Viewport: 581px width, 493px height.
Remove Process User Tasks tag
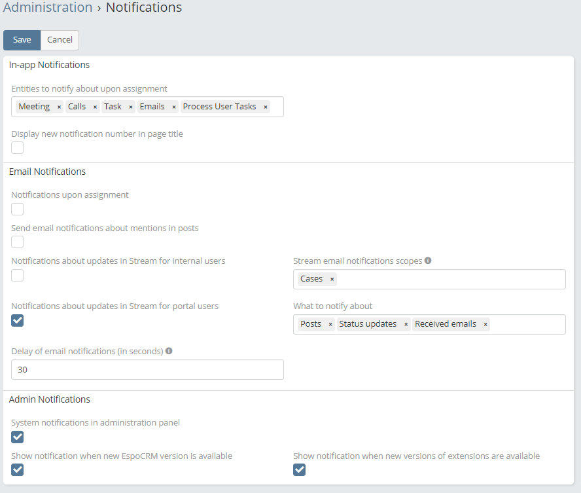pos(265,107)
